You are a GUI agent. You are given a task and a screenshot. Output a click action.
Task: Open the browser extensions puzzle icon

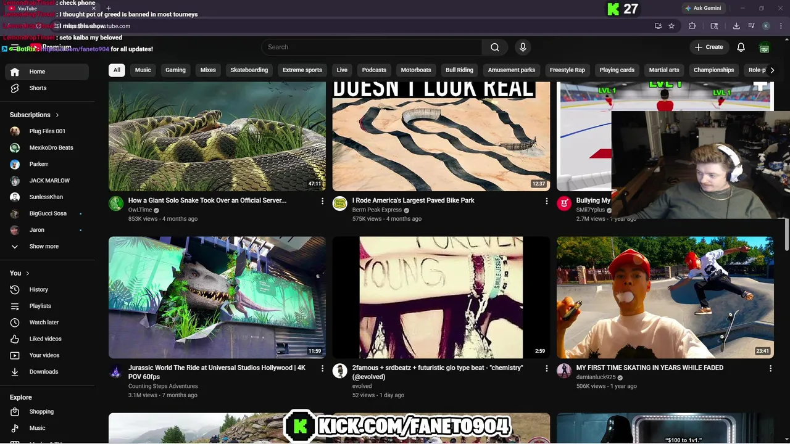pyautogui.click(x=692, y=26)
